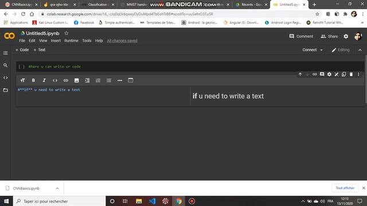The image size is (367, 206).
Task: Collapse the header with the chevron
Action: 360,50
